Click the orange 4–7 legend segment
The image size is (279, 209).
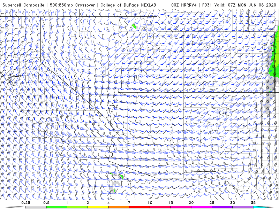coord(119,207)
